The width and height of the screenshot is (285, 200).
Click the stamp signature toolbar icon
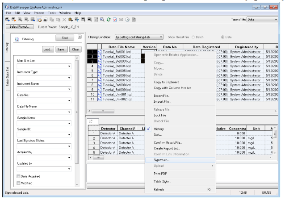pos(71,20)
